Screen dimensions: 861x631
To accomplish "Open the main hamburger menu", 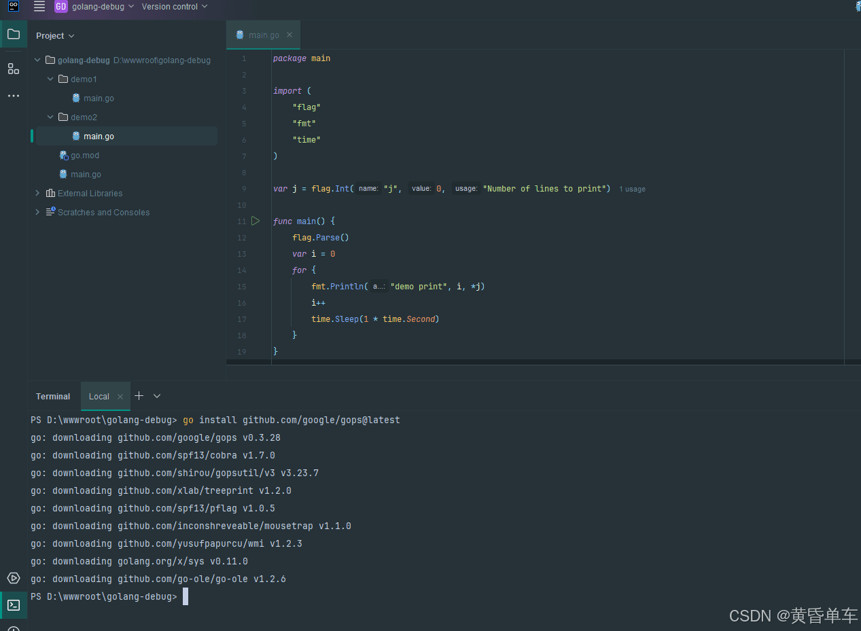I will tap(39, 7).
